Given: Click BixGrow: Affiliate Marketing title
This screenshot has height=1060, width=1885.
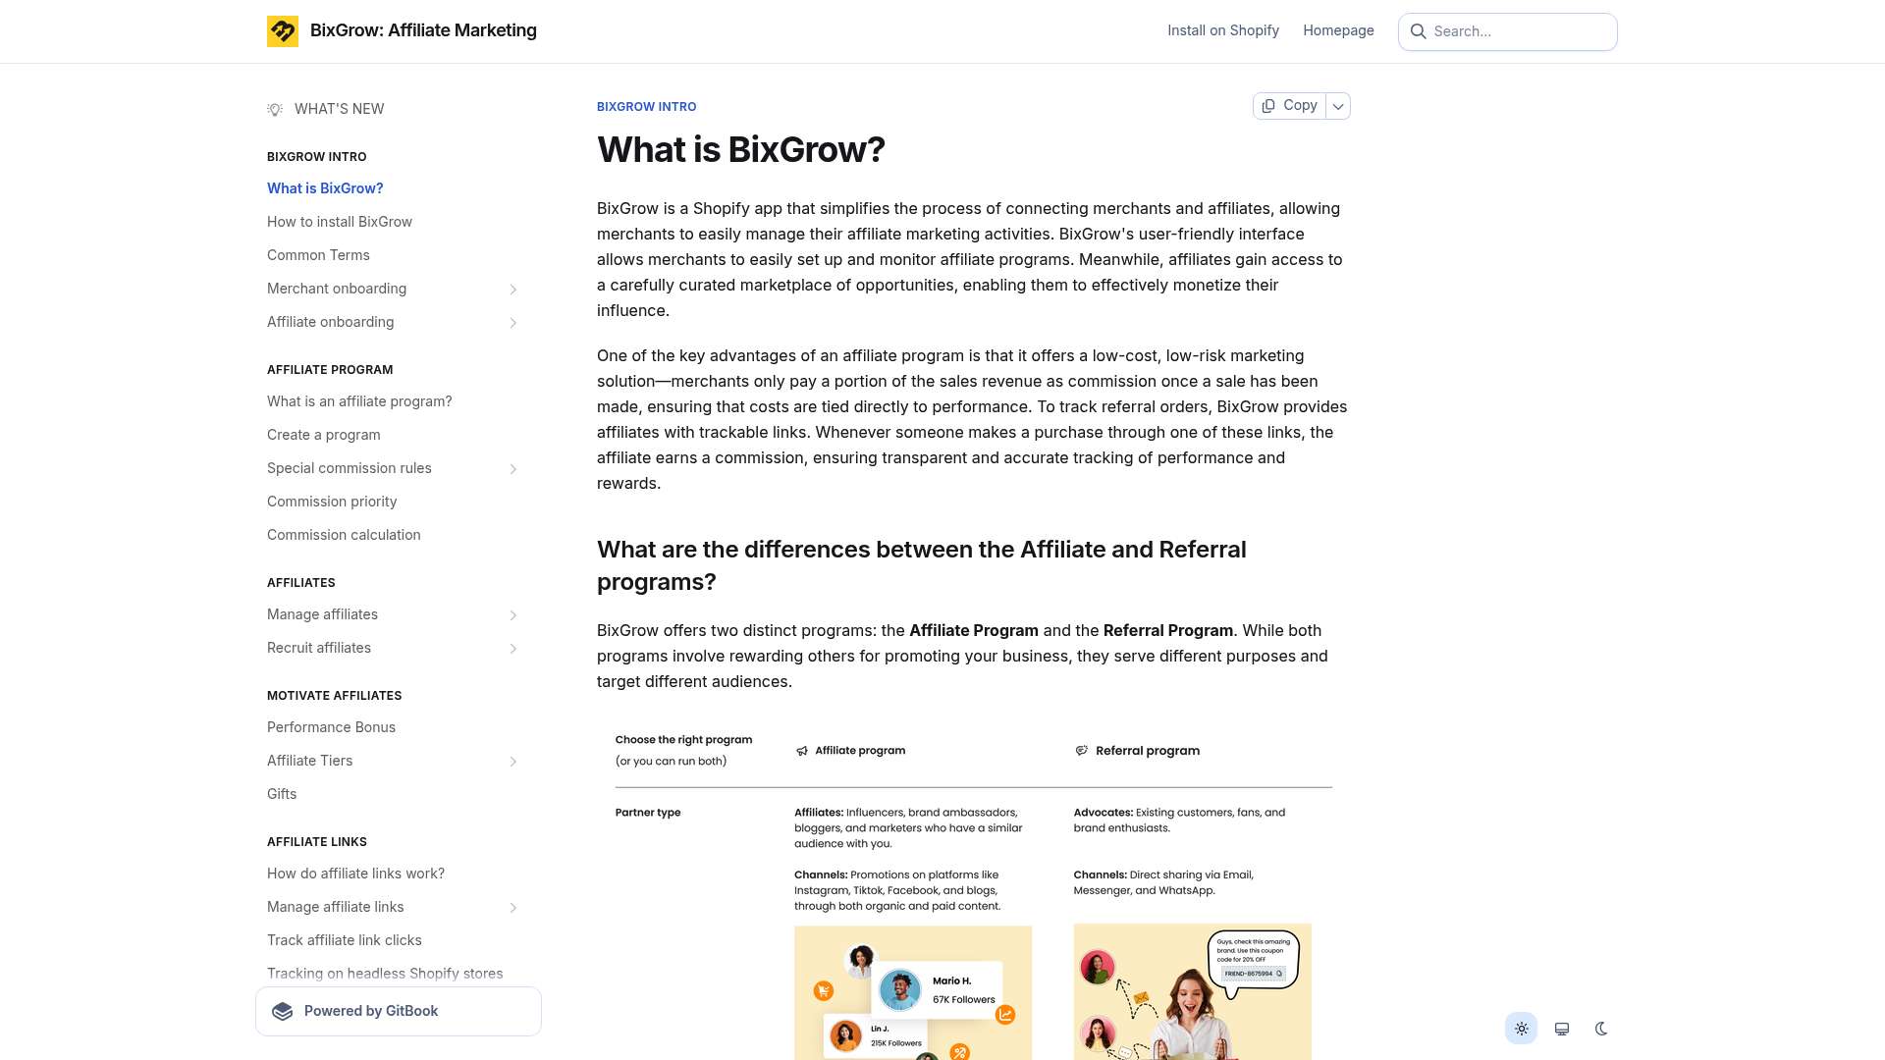Looking at the screenshot, I should coord(423,30).
